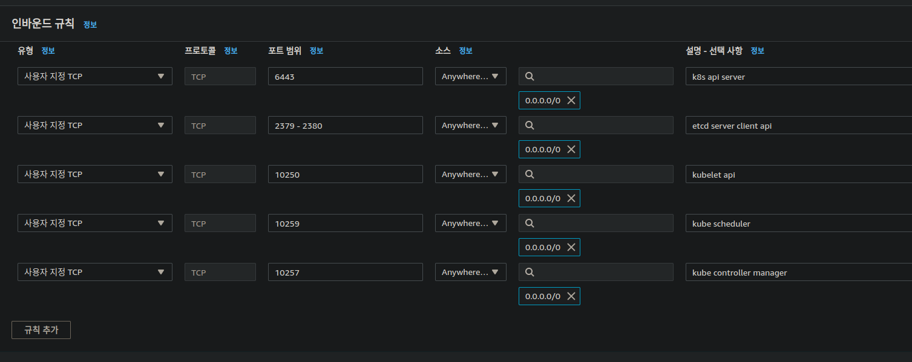Open the Anywhere source dropdown for the kube scheduler rule

point(471,223)
